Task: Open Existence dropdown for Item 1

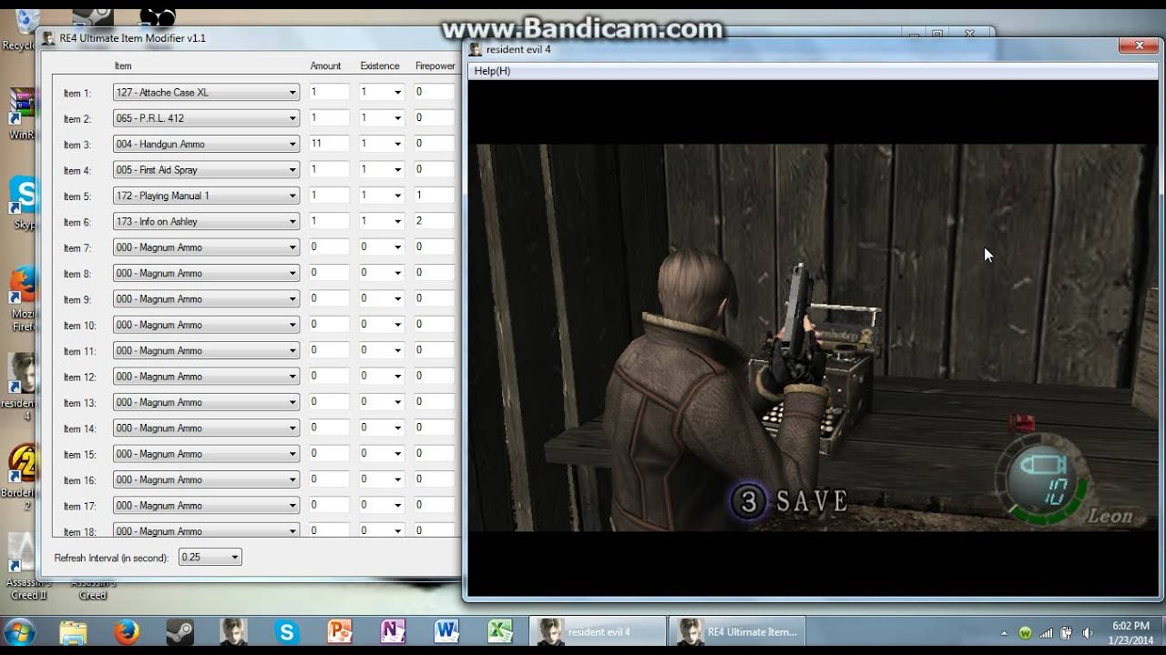Action: click(x=381, y=92)
